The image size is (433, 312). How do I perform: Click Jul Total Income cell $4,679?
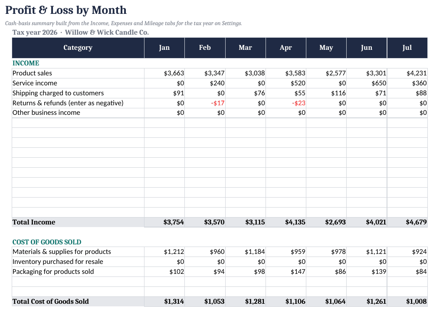[407, 222]
